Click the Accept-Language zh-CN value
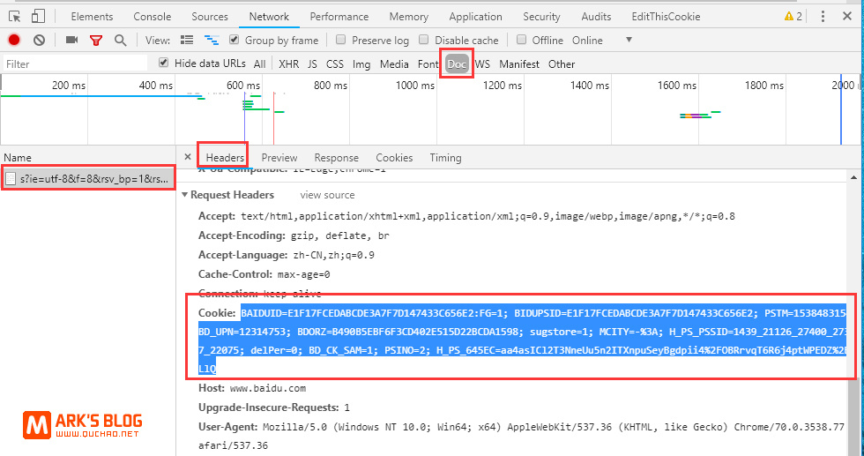Viewport: 864px width, 456px height. pos(332,255)
